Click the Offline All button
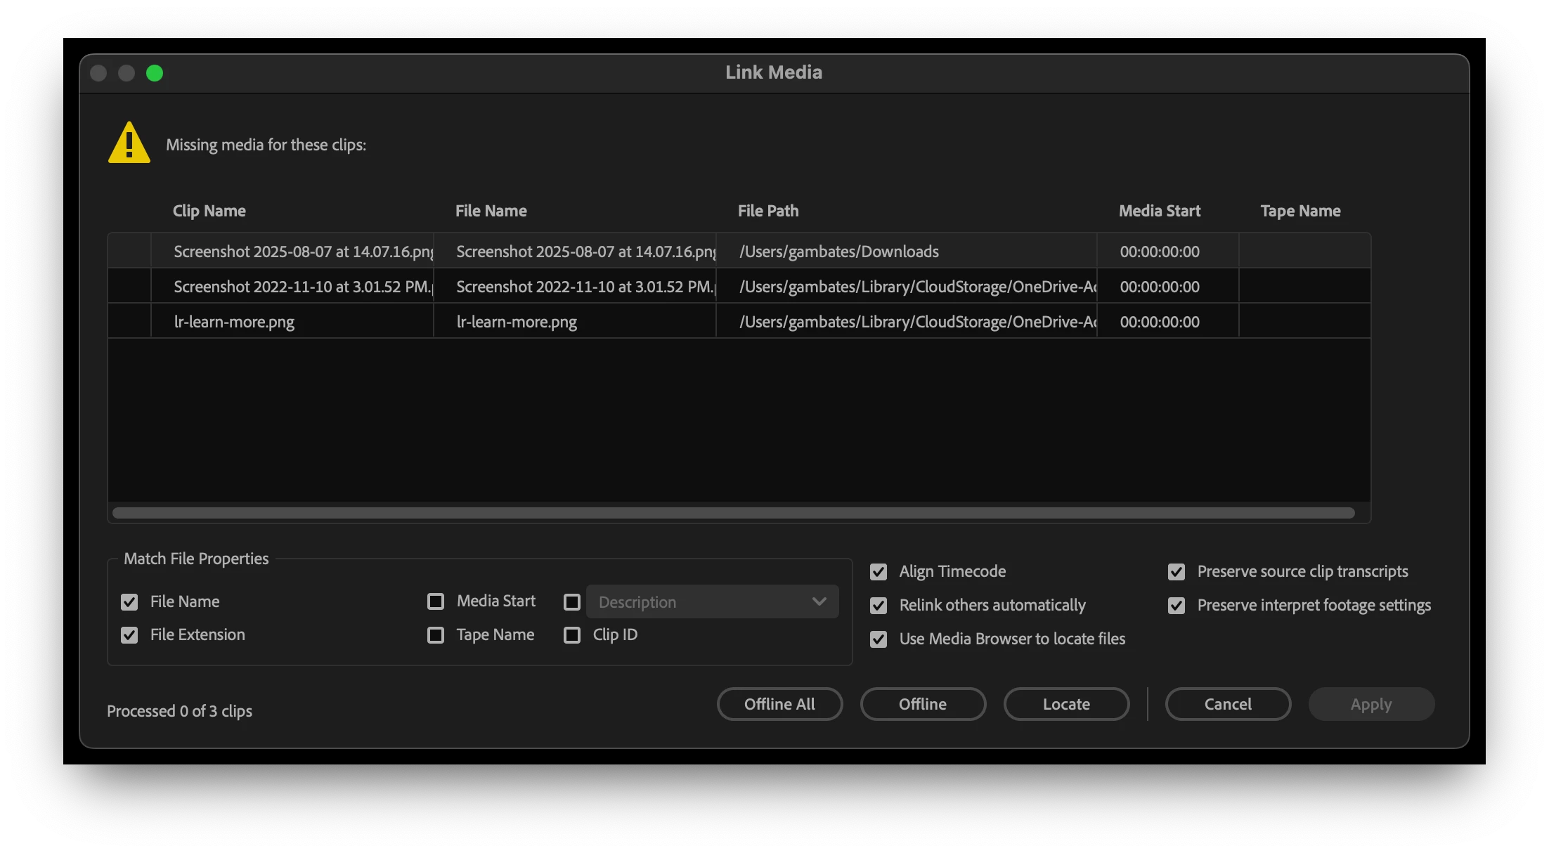This screenshot has width=1549, height=853. tap(779, 704)
